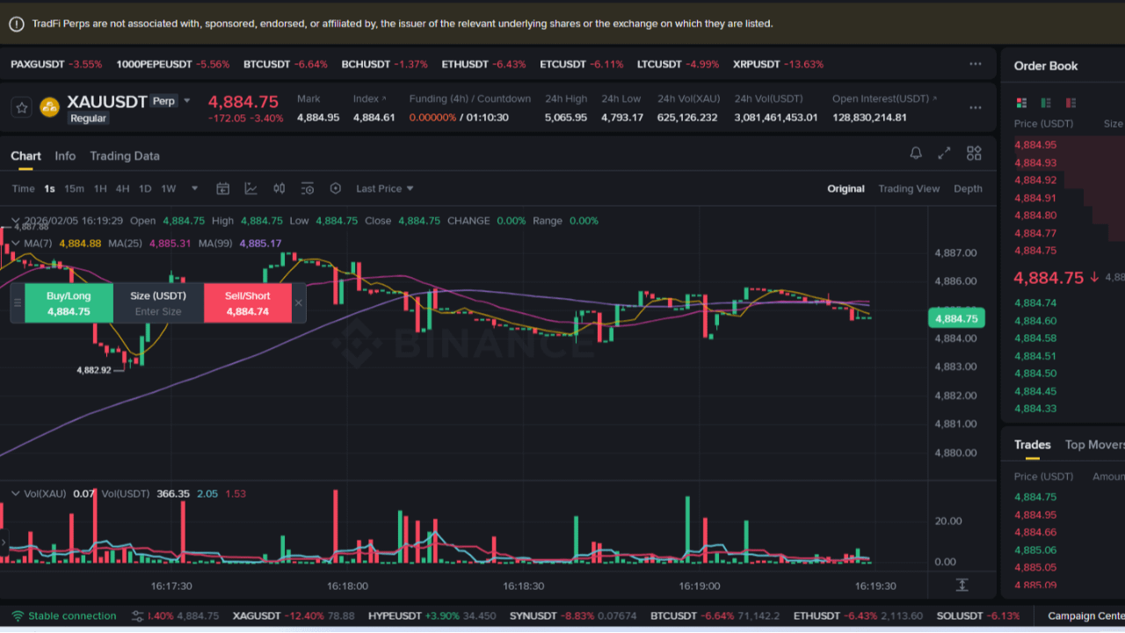
Task: Select the 1s time interval
Action: click(49, 188)
